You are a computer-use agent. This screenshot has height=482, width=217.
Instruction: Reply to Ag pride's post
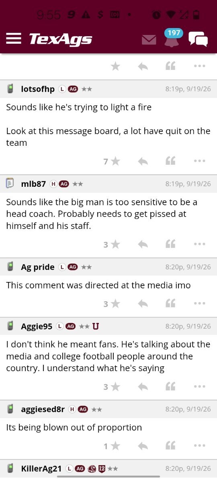143,304
